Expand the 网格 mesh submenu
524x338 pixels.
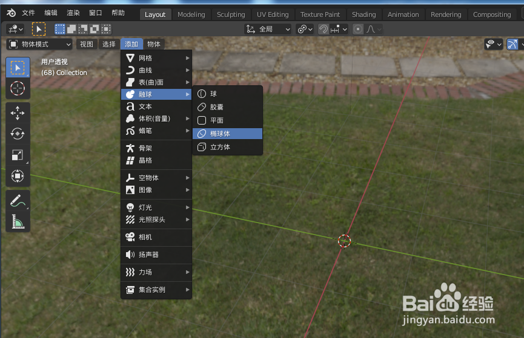156,58
